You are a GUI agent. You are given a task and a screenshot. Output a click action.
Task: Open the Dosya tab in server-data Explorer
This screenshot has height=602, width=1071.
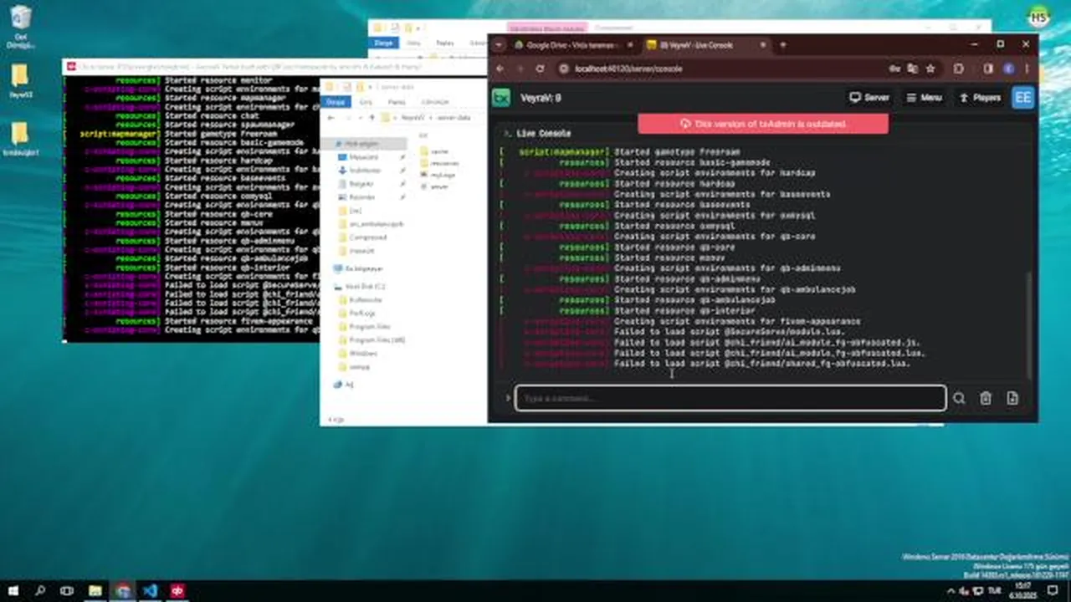(336, 102)
